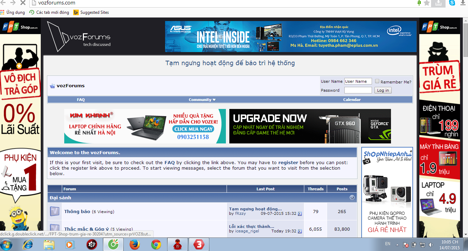468x251 pixels.
Task: Follow the register link in welcome message
Action: pyautogui.click(x=288, y=162)
